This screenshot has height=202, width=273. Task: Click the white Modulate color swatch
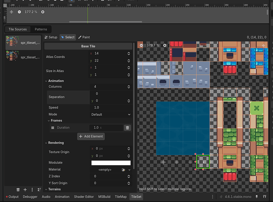coord(111,163)
